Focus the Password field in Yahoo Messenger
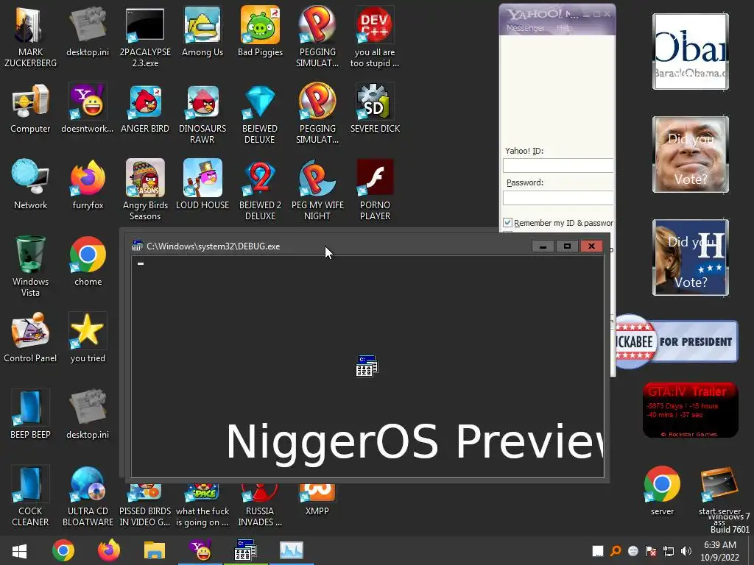Image resolution: width=754 pixels, height=565 pixels. (x=558, y=197)
